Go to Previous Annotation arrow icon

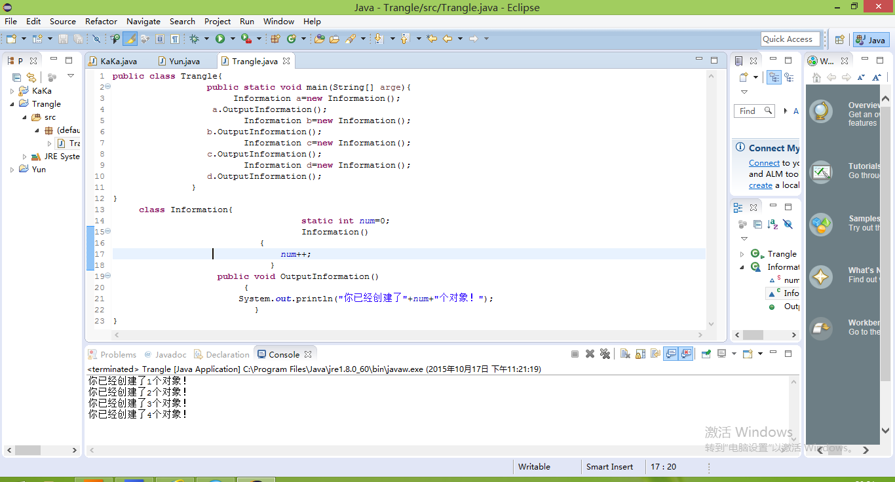(404, 39)
